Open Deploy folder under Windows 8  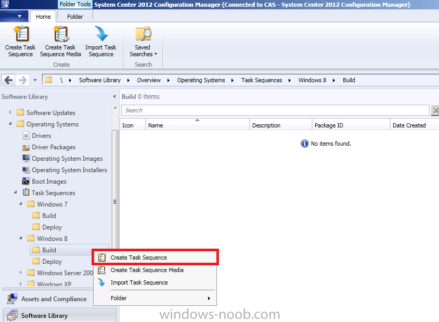tap(52, 262)
